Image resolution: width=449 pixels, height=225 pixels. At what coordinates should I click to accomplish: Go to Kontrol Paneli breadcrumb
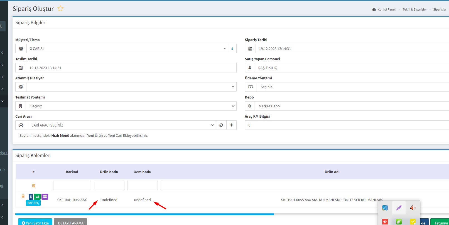pyautogui.click(x=387, y=9)
